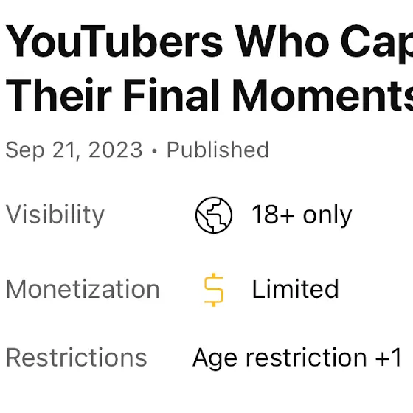Click the word 'Who' in the title
This screenshot has width=413, height=413.
(282, 41)
